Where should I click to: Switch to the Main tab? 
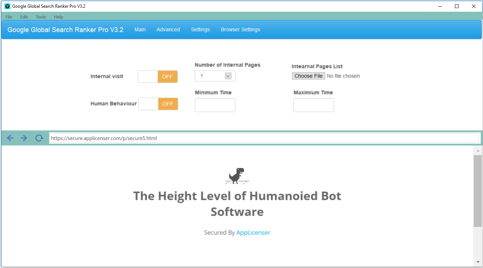coord(140,29)
